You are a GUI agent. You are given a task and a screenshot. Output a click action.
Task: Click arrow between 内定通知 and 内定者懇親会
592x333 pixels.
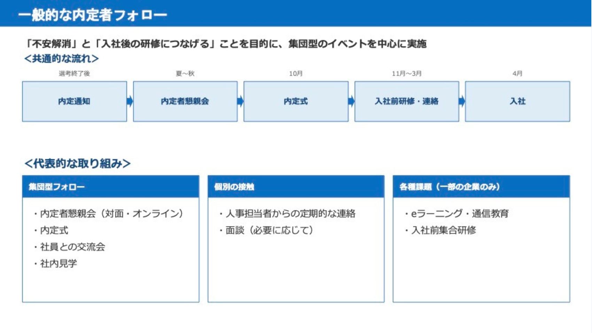pyautogui.click(x=130, y=101)
